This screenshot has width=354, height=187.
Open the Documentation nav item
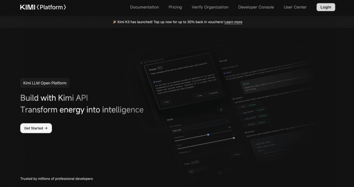tap(144, 7)
